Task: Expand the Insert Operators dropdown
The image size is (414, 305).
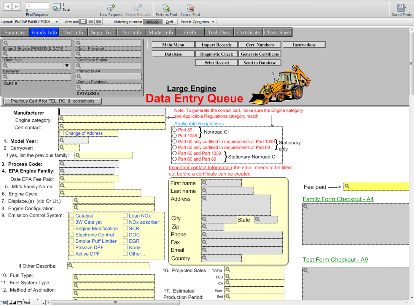Action: point(204,22)
